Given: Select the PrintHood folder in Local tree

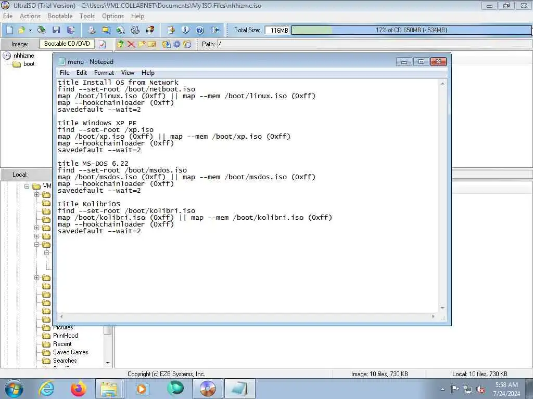Looking at the screenshot, I should pos(60,336).
